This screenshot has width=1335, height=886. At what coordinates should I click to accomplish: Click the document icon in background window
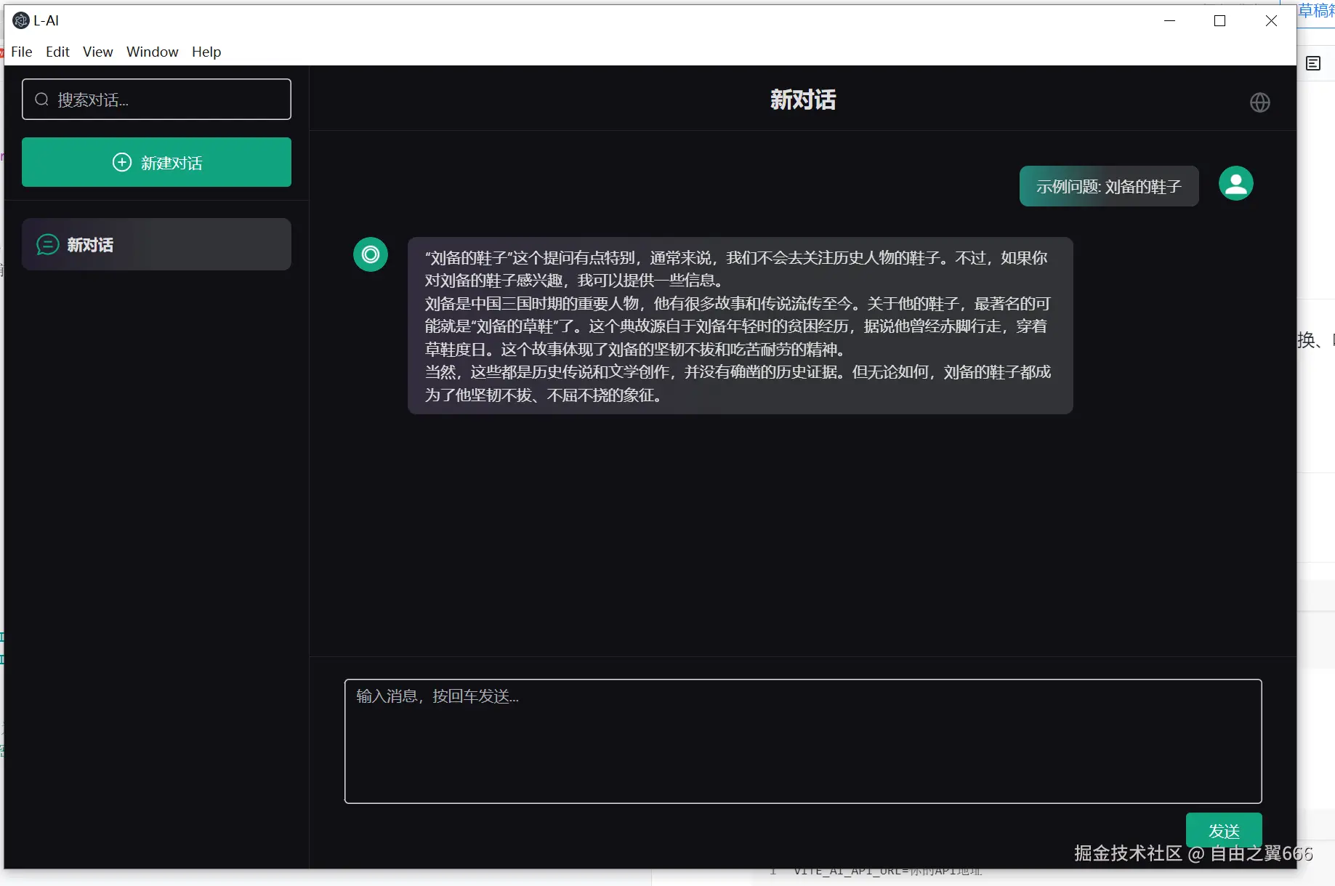pyautogui.click(x=1313, y=63)
